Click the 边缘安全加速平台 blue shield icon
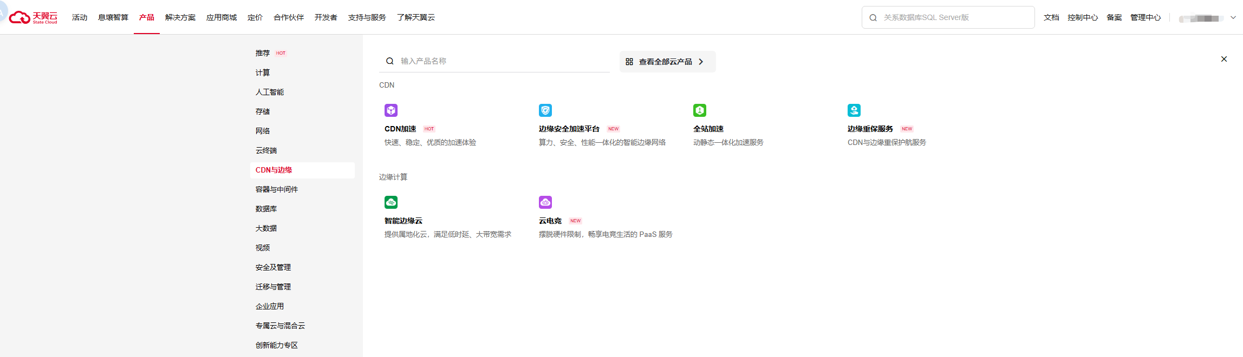Image resolution: width=1243 pixels, height=357 pixels. [x=545, y=110]
